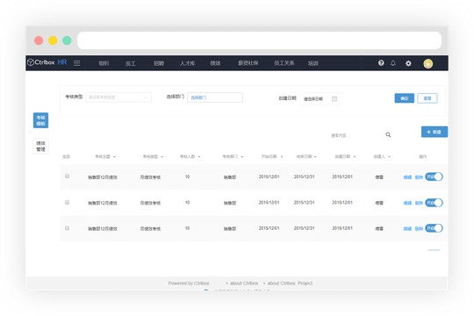The width and height of the screenshot is (474, 316).
Task: Check the third table row checkbox
Action: pos(67,228)
